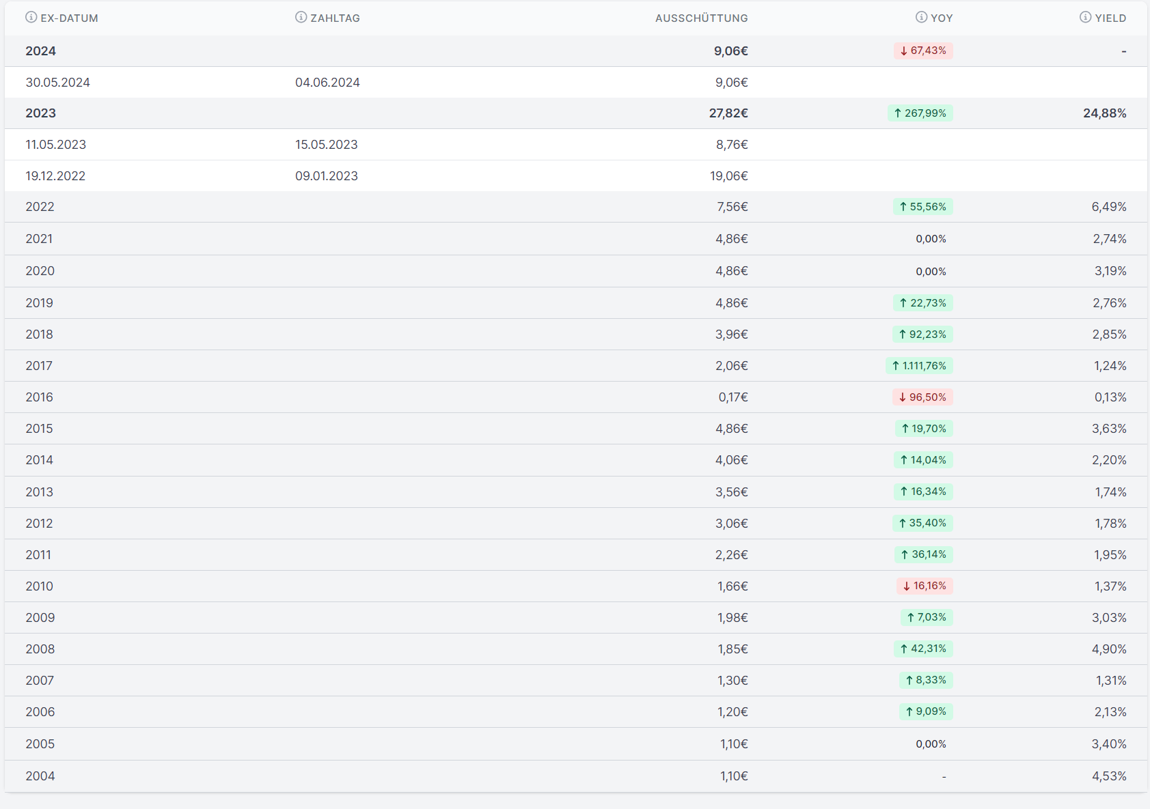This screenshot has height=809, width=1150.
Task: Click the green 55,56% YoY badge
Action: coord(923,207)
